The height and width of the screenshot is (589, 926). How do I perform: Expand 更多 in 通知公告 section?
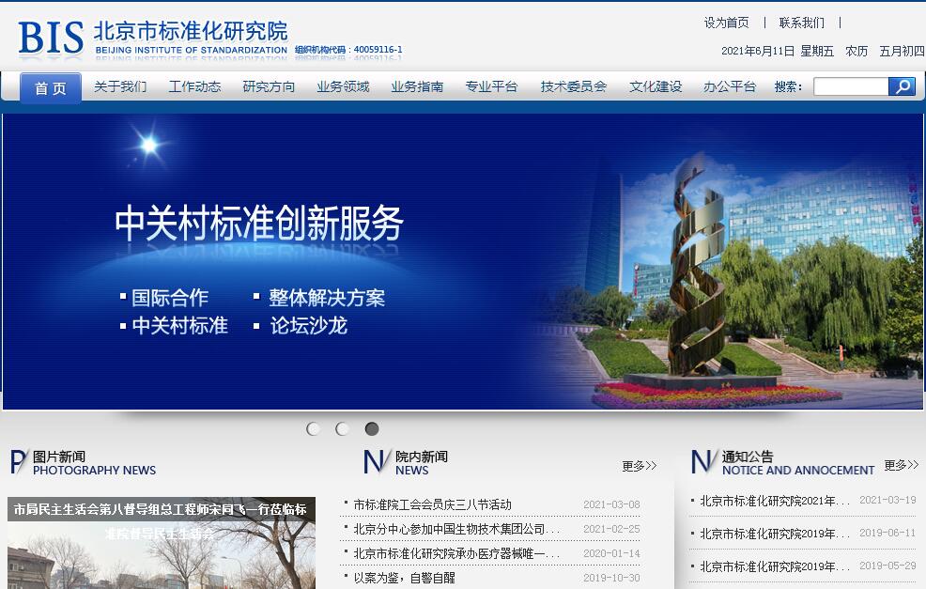tap(901, 465)
